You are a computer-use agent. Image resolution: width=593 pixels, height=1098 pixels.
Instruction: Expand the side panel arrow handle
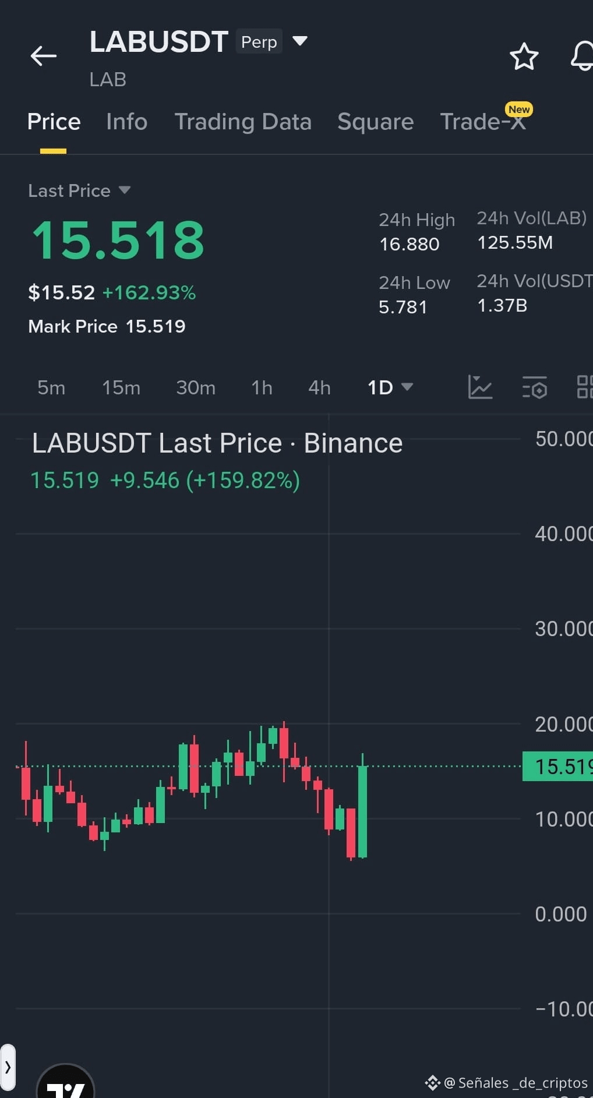[x=8, y=1067]
